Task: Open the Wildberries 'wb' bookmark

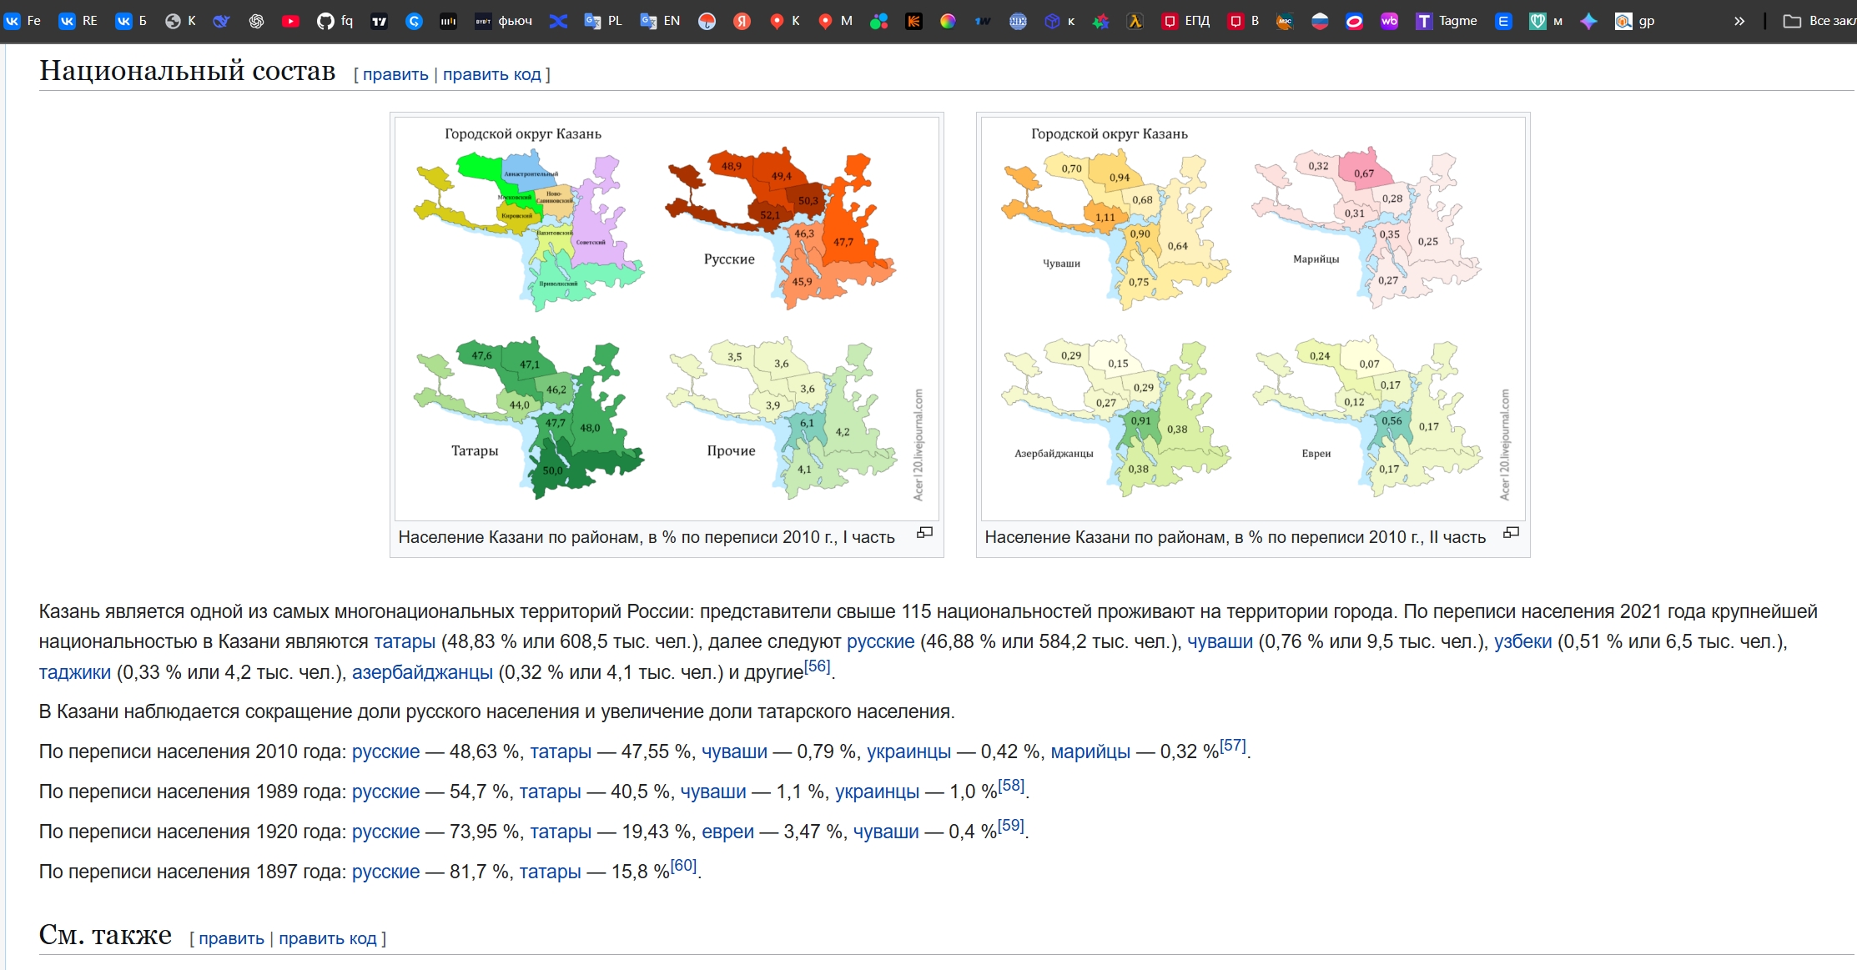Action: pyautogui.click(x=1389, y=22)
